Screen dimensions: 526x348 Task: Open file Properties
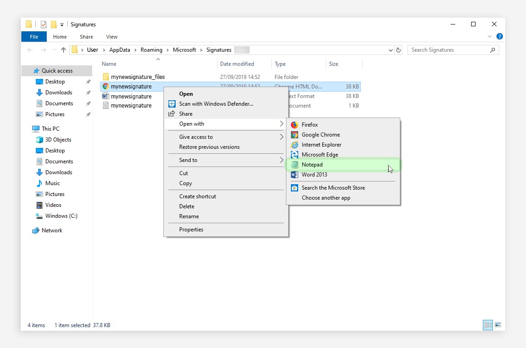tap(226, 230)
